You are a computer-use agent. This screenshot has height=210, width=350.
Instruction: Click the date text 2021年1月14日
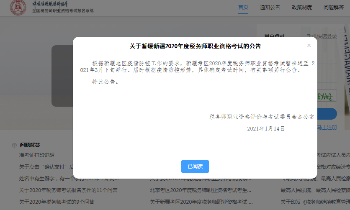tap(265, 128)
